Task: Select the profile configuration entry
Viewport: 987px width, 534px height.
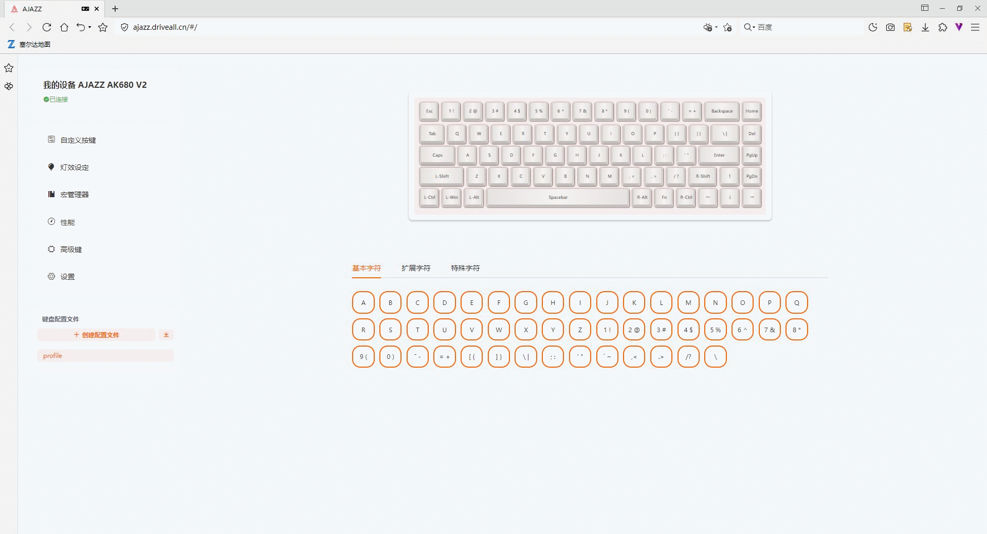Action: [x=105, y=356]
